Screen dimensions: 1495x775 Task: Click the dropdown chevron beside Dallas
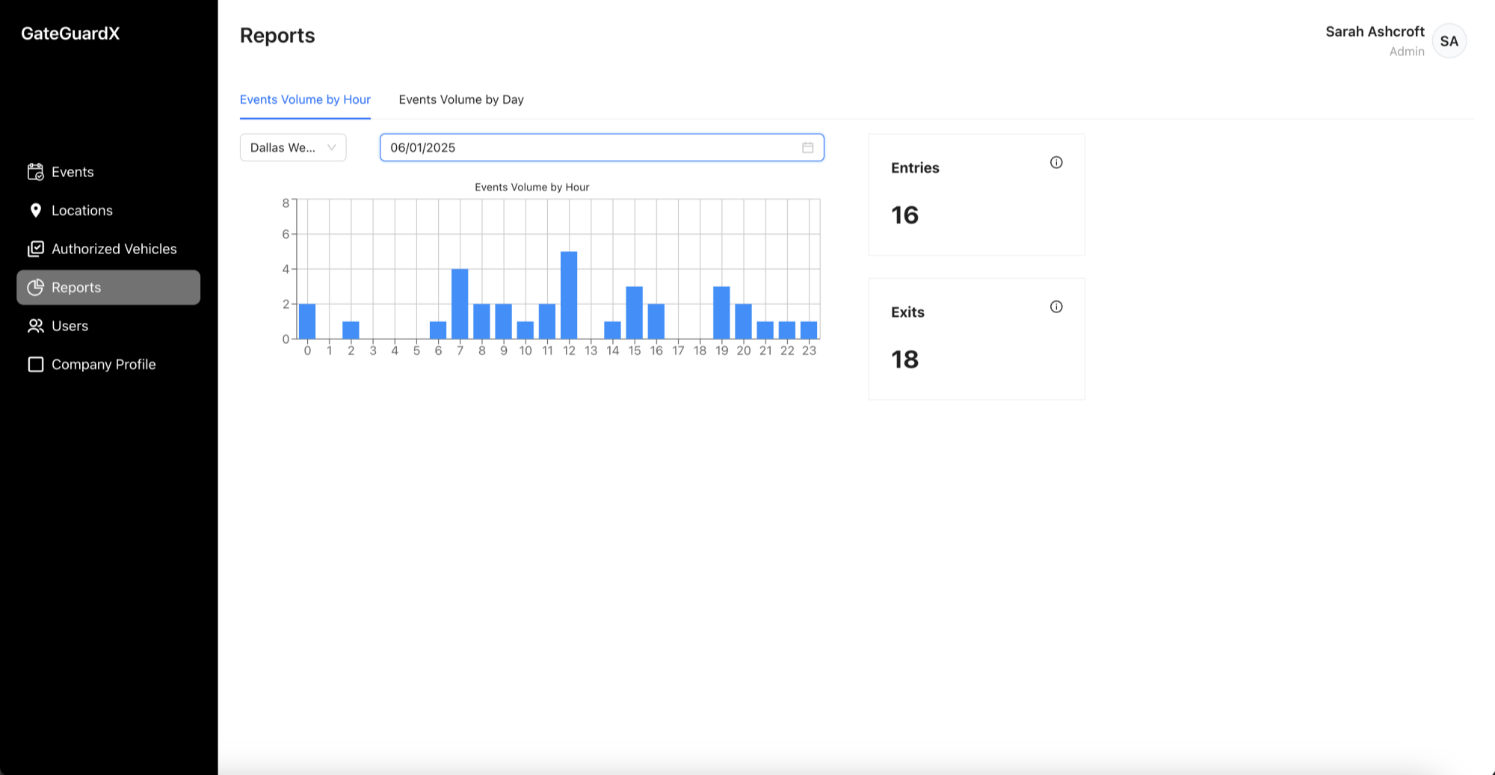331,148
